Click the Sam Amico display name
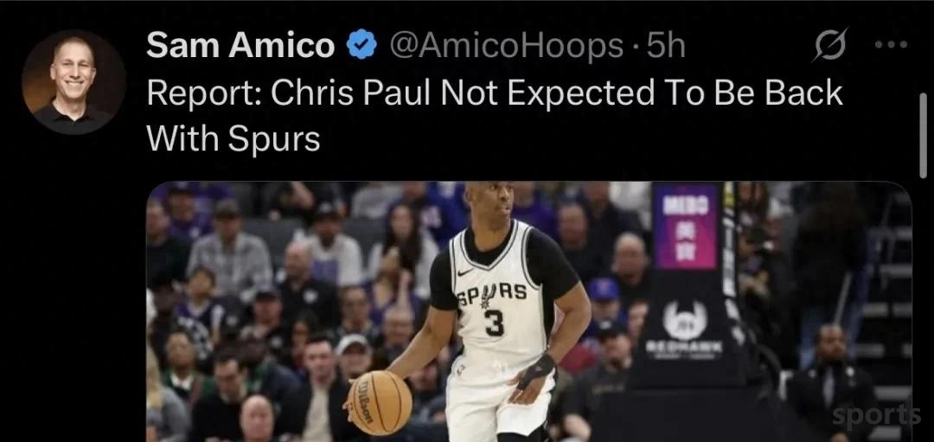934x442 pixels. click(240, 46)
